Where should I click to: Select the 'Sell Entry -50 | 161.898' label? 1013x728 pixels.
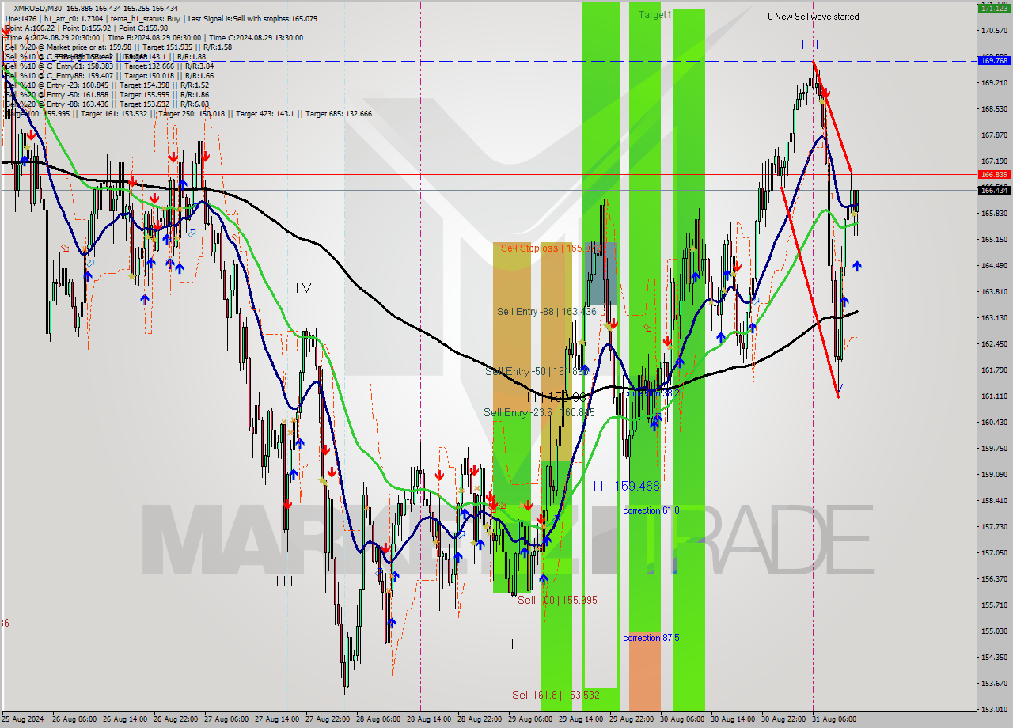pos(536,370)
